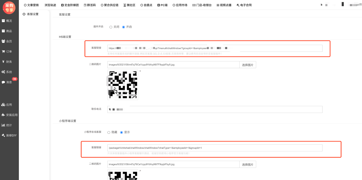The height and width of the screenshot is (180, 362).
Task: Open the 装修DIY tool icon
Action: pos(4,135)
